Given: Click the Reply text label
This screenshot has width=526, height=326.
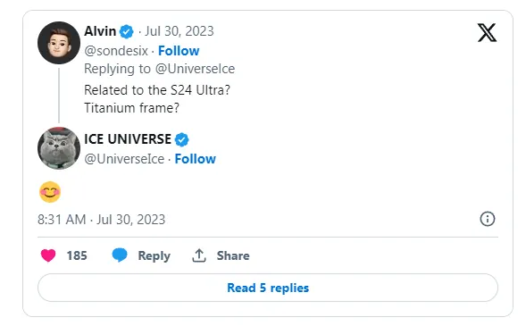Looking at the screenshot, I should pos(154,256).
